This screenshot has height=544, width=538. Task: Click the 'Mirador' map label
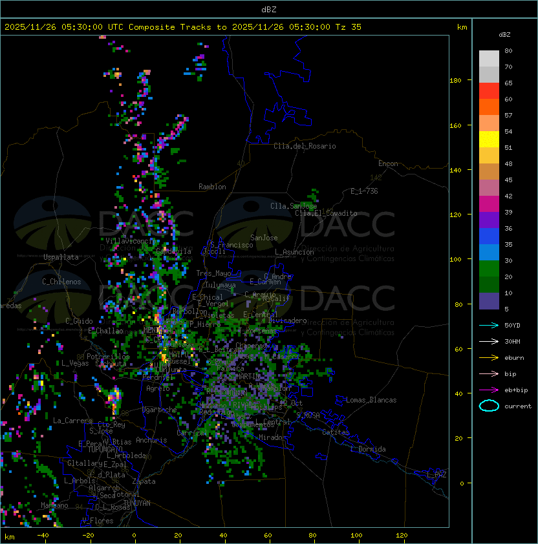(x=272, y=437)
